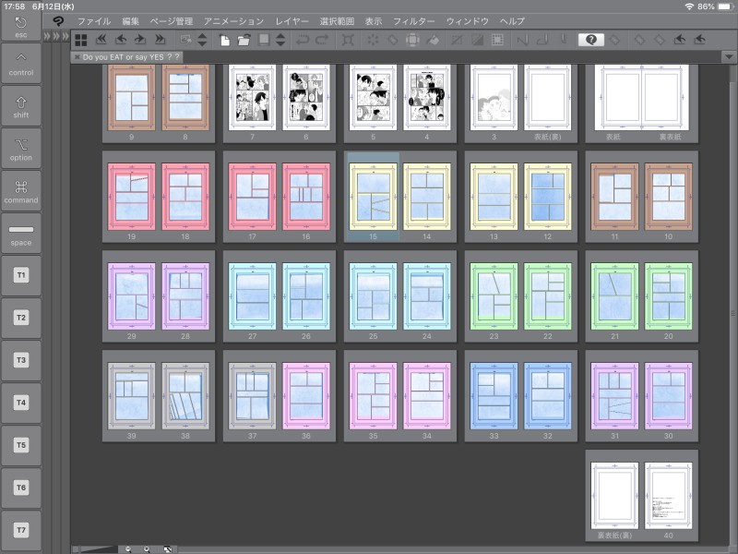The image size is (738, 554).
Task: Tap the T3 shortcut key
Action: [20, 360]
